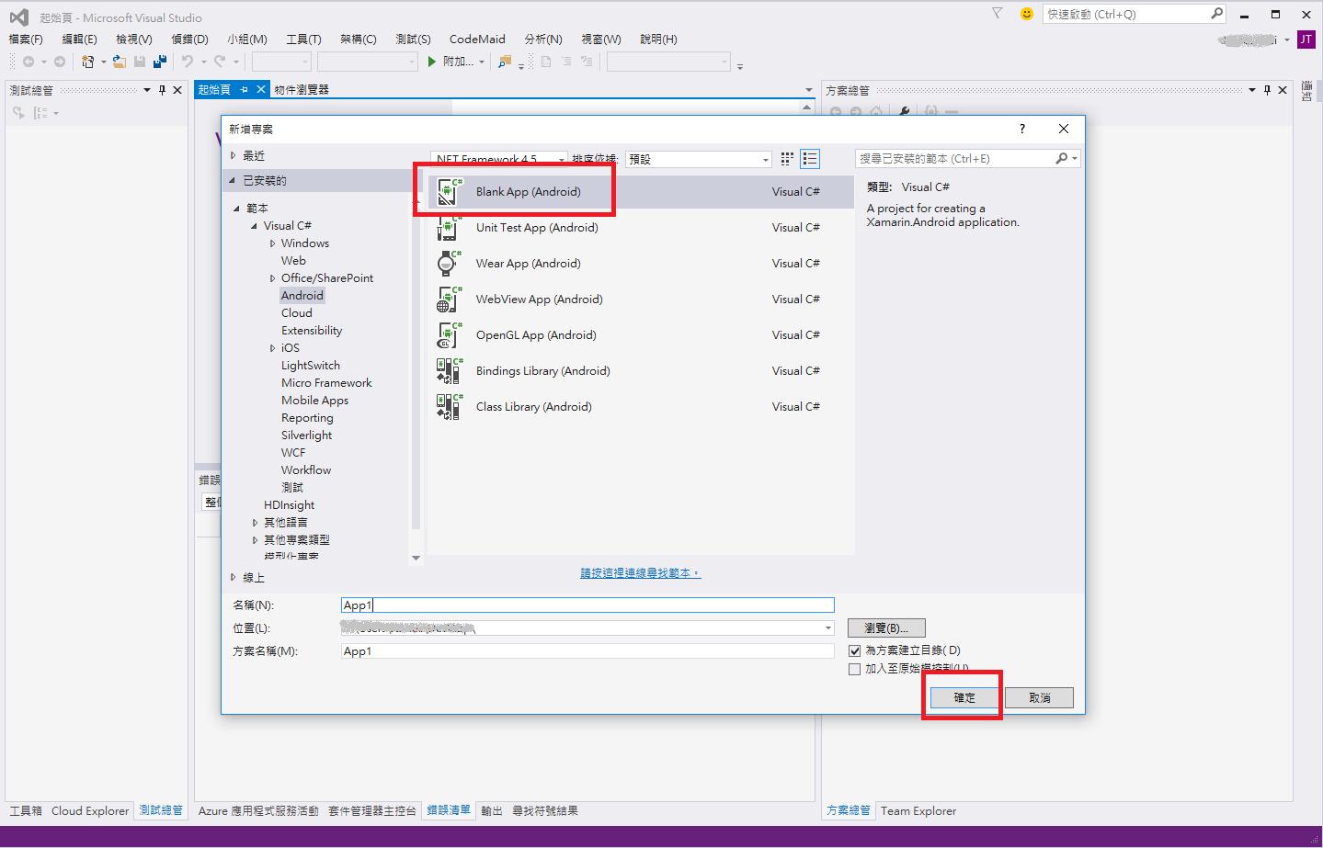The width and height of the screenshot is (1323, 848).
Task: Click the project name input field
Action: pyautogui.click(x=587, y=605)
